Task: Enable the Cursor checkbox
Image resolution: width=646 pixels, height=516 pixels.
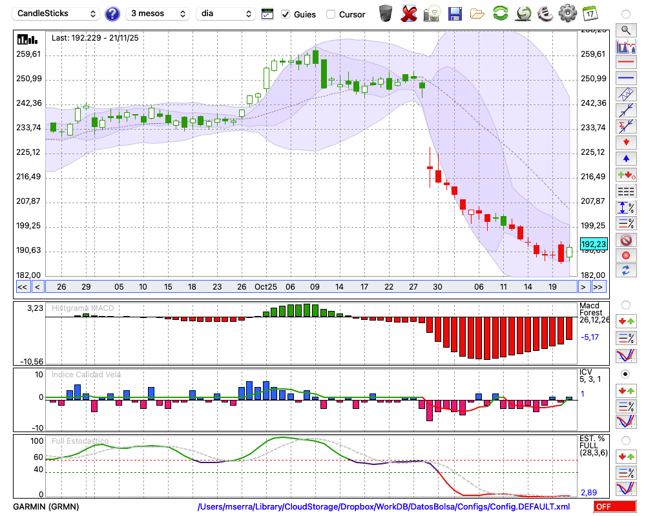Action: pos(331,14)
